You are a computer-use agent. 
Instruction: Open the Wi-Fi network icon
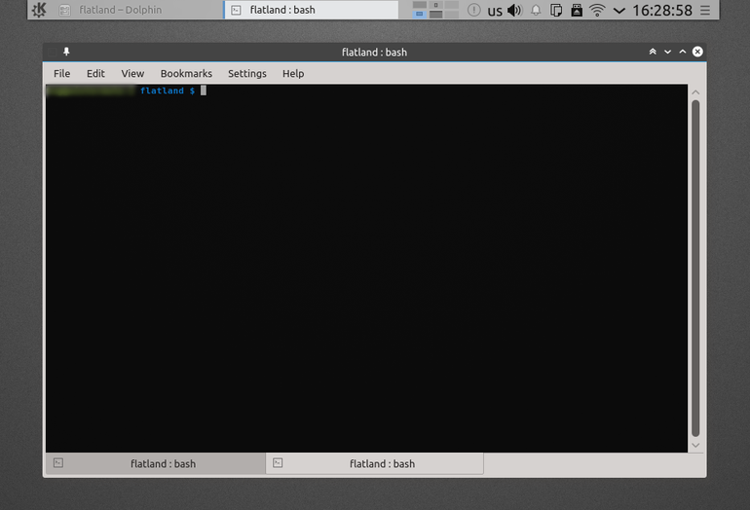click(x=597, y=10)
